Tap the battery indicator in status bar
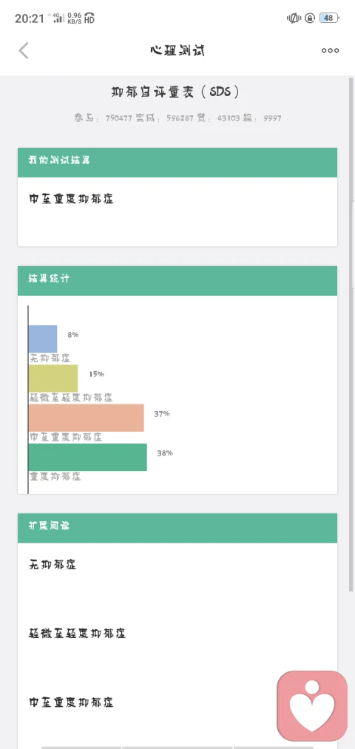 (x=329, y=18)
